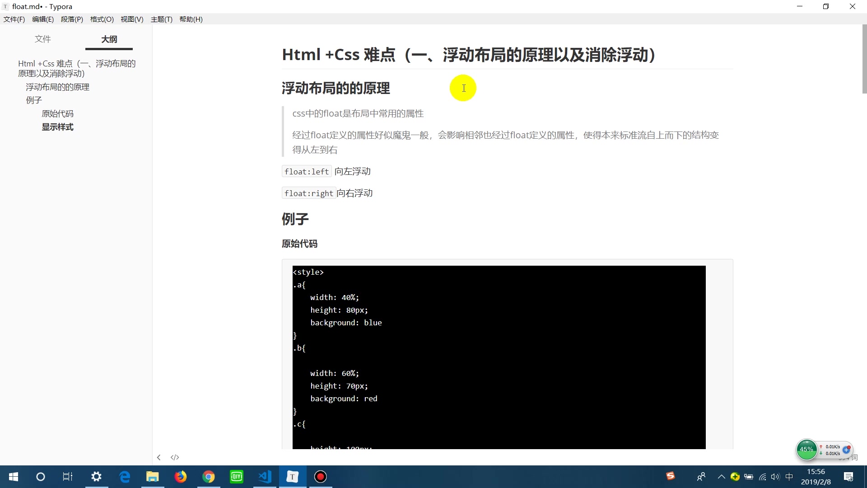Switch to Visual Studio Code in taskbar
The image size is (867, 488).
click(265, 477)
